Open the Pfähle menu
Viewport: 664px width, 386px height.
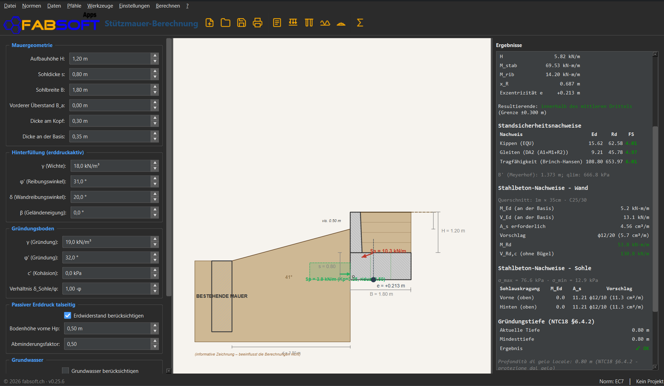[x=74, y=6]
